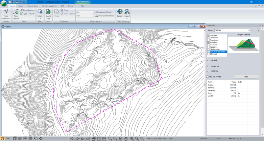The image size is (264, 141).
Task: Click the zoom in plus magnifier
Action: (132, 139)
